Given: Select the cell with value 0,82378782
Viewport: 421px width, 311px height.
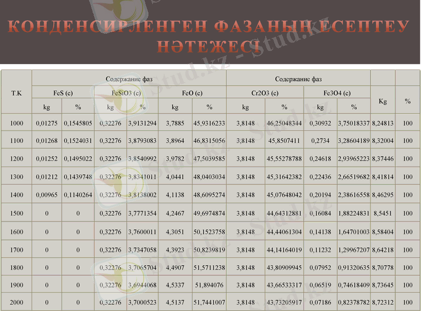Looking at the screenshot, I should tap(354, 303).
